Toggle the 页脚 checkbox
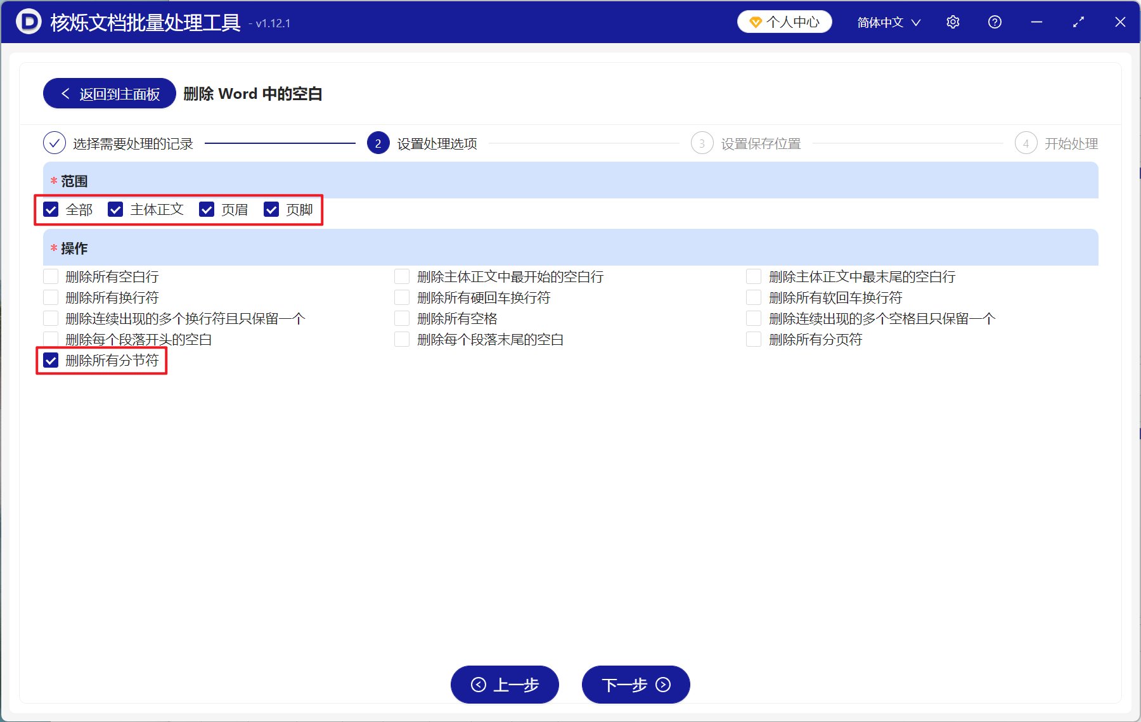The image size is (1141, 722). pos(273,209)
